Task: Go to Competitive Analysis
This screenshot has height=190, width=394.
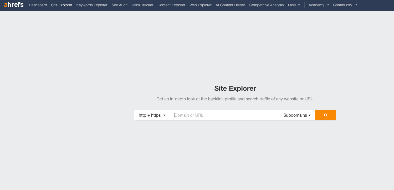Action: (267, 5)
